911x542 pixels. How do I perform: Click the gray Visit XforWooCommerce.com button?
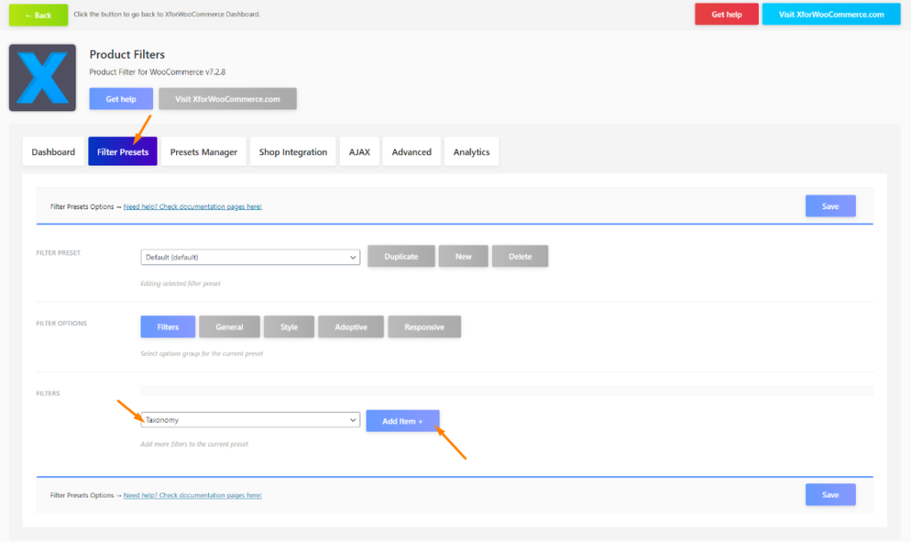(228, 99)
